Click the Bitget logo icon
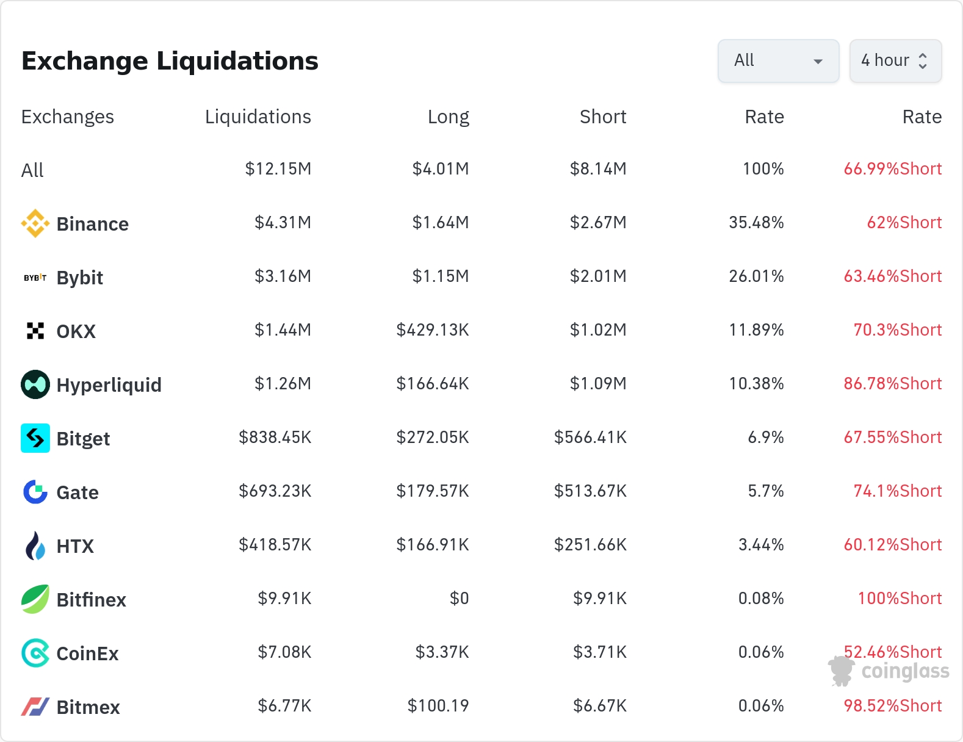The height and width of the screenshot is (742, 963). [x=35, y=438]
